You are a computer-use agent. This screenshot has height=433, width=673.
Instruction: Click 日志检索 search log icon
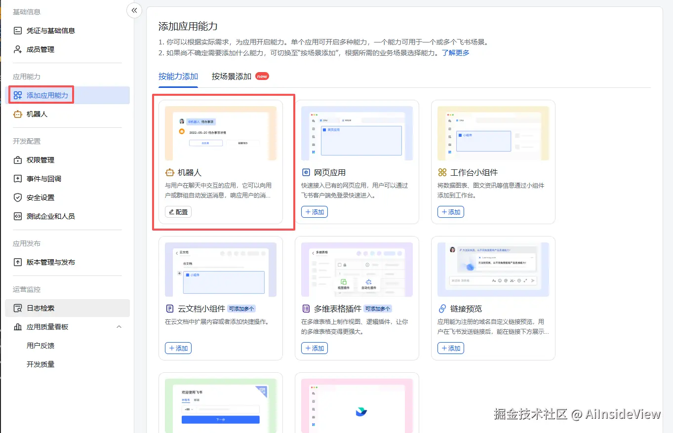click(x=18, y=308)
